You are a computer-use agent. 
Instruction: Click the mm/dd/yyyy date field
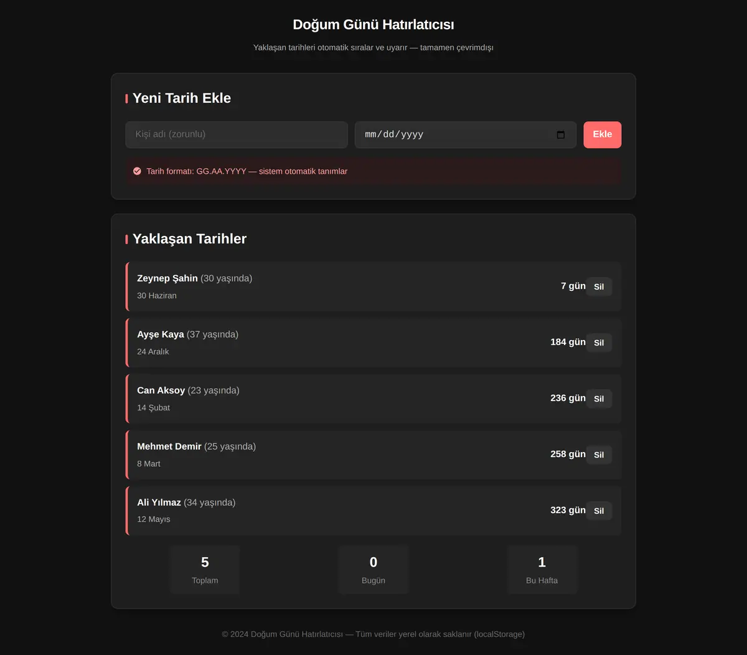[x=466, y=134]
